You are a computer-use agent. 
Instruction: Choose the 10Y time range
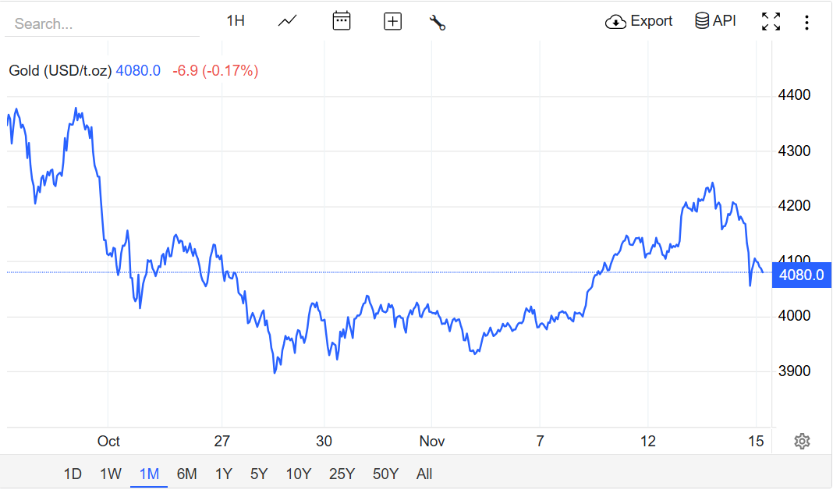(x=299, y=474)
